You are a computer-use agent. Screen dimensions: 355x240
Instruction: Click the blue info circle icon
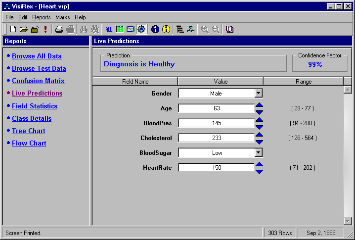pyautogui.click(x=155, y=29)
